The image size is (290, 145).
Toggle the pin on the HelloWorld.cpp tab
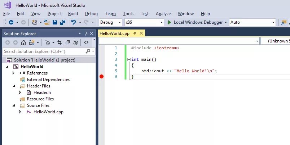[135, 33]
